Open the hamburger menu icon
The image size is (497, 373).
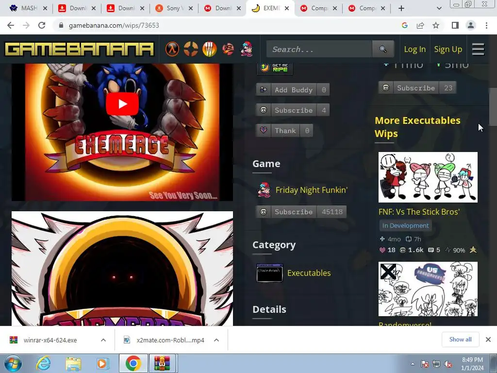[478, 49]
